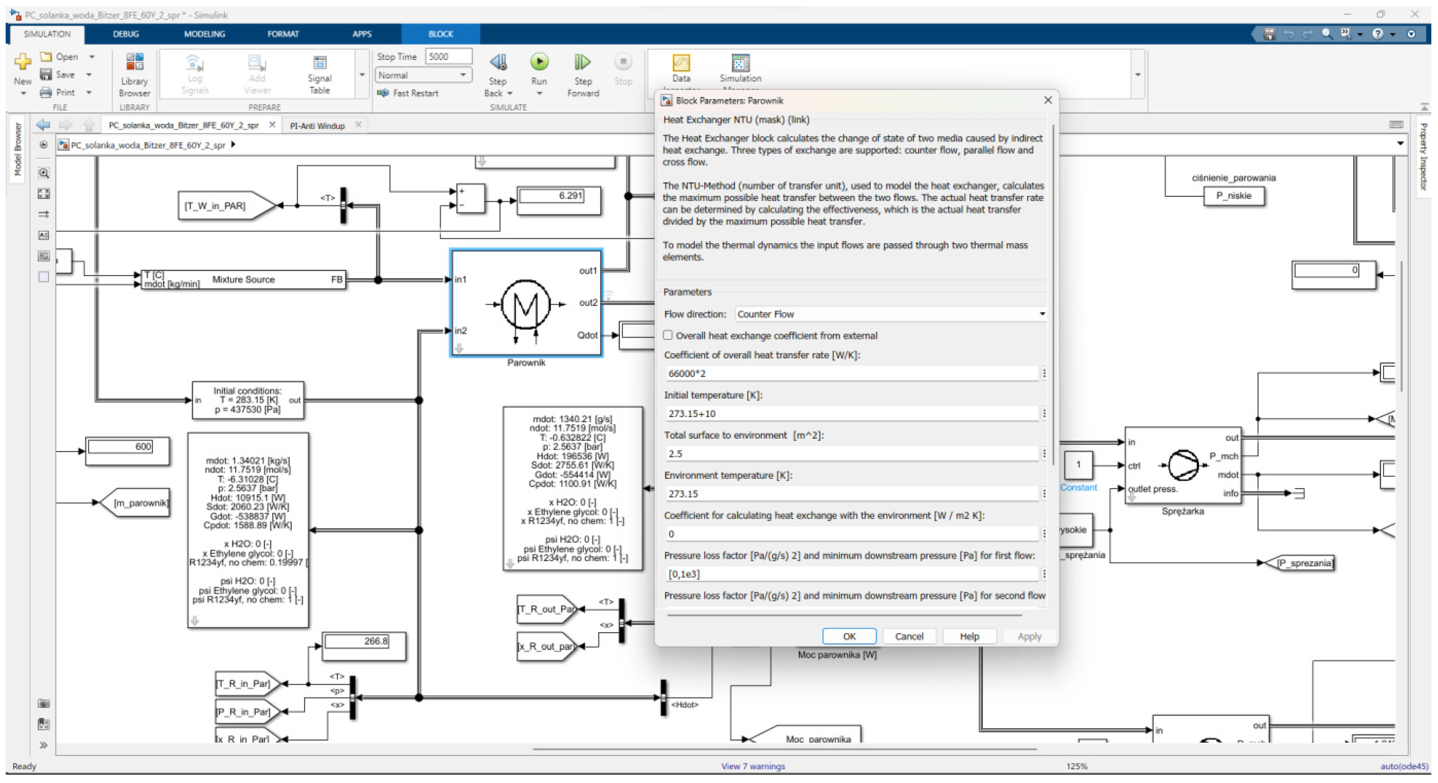Screen dimensions: 1438x783
Task: Expand the Print button dropdown arrow
Action: (89, 92)
